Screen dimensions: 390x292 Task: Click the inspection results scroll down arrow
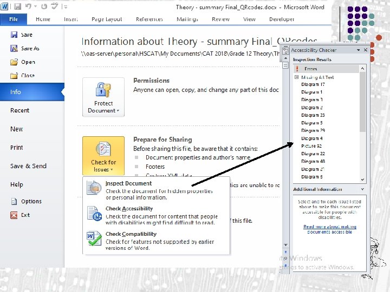pyautogui.click(x=362, y=180)
